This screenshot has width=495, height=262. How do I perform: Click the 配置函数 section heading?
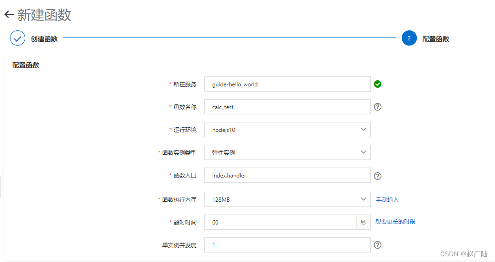[x=26, y=65]
